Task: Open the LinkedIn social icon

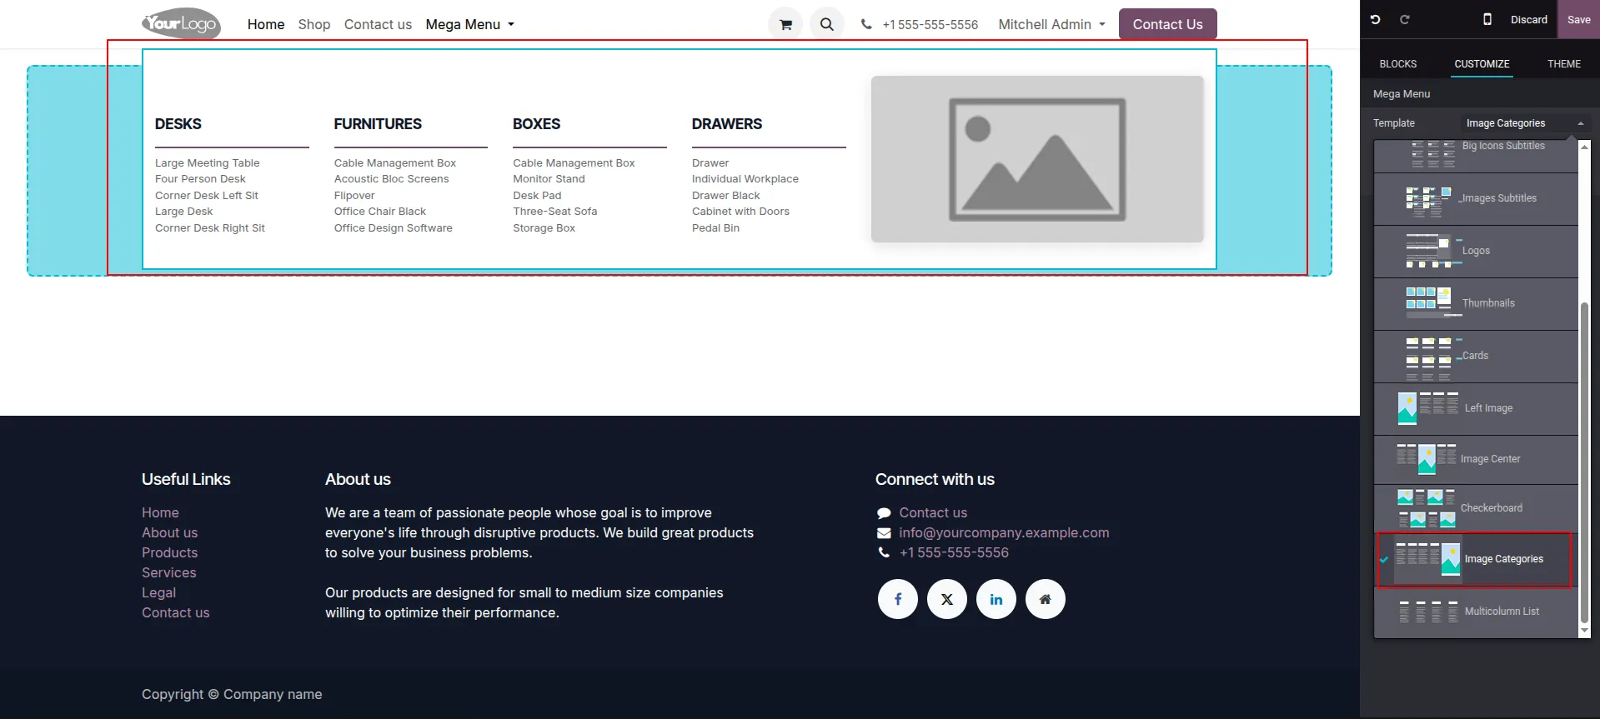Action: pyautogui.click(x=996, y=599)
